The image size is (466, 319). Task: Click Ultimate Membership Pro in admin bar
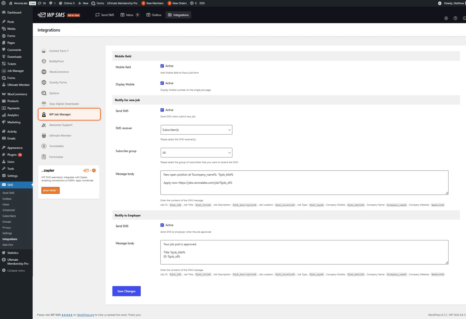pyautogui.click(x=122, y=3)
